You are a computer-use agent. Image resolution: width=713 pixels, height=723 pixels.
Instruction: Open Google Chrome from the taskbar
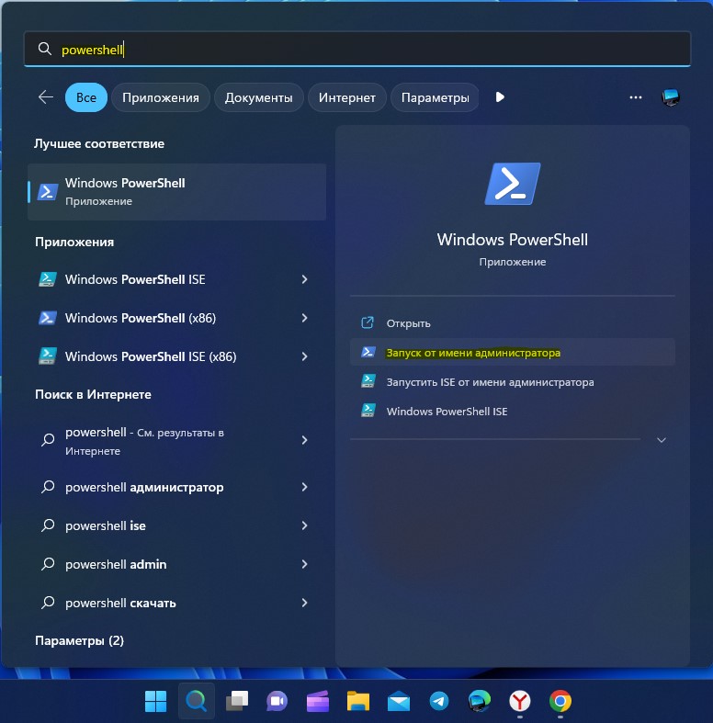[x=560, y=701]
